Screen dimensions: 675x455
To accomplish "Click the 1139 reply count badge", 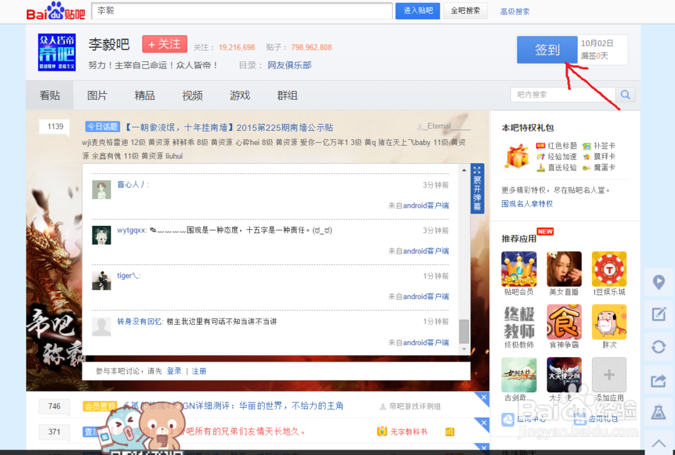I will [55, 127].
